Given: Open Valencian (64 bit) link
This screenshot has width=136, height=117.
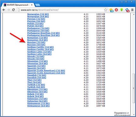Looking at the screenshot, I should [37, 101].
